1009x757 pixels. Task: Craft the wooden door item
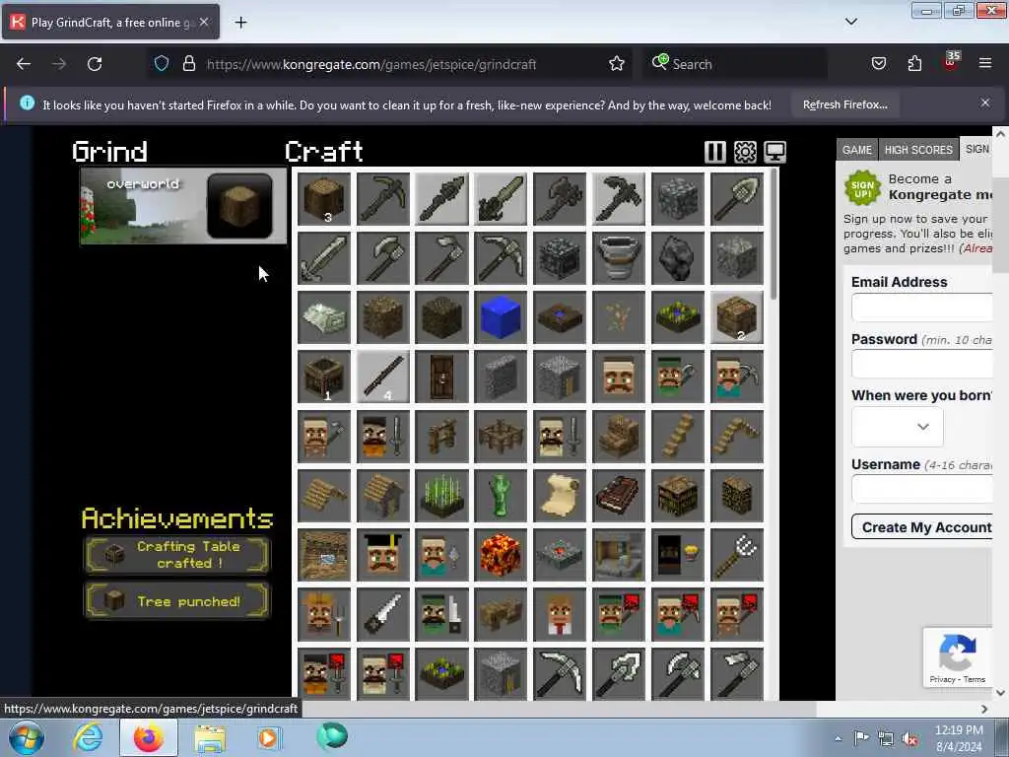click(x=442, y=377)
